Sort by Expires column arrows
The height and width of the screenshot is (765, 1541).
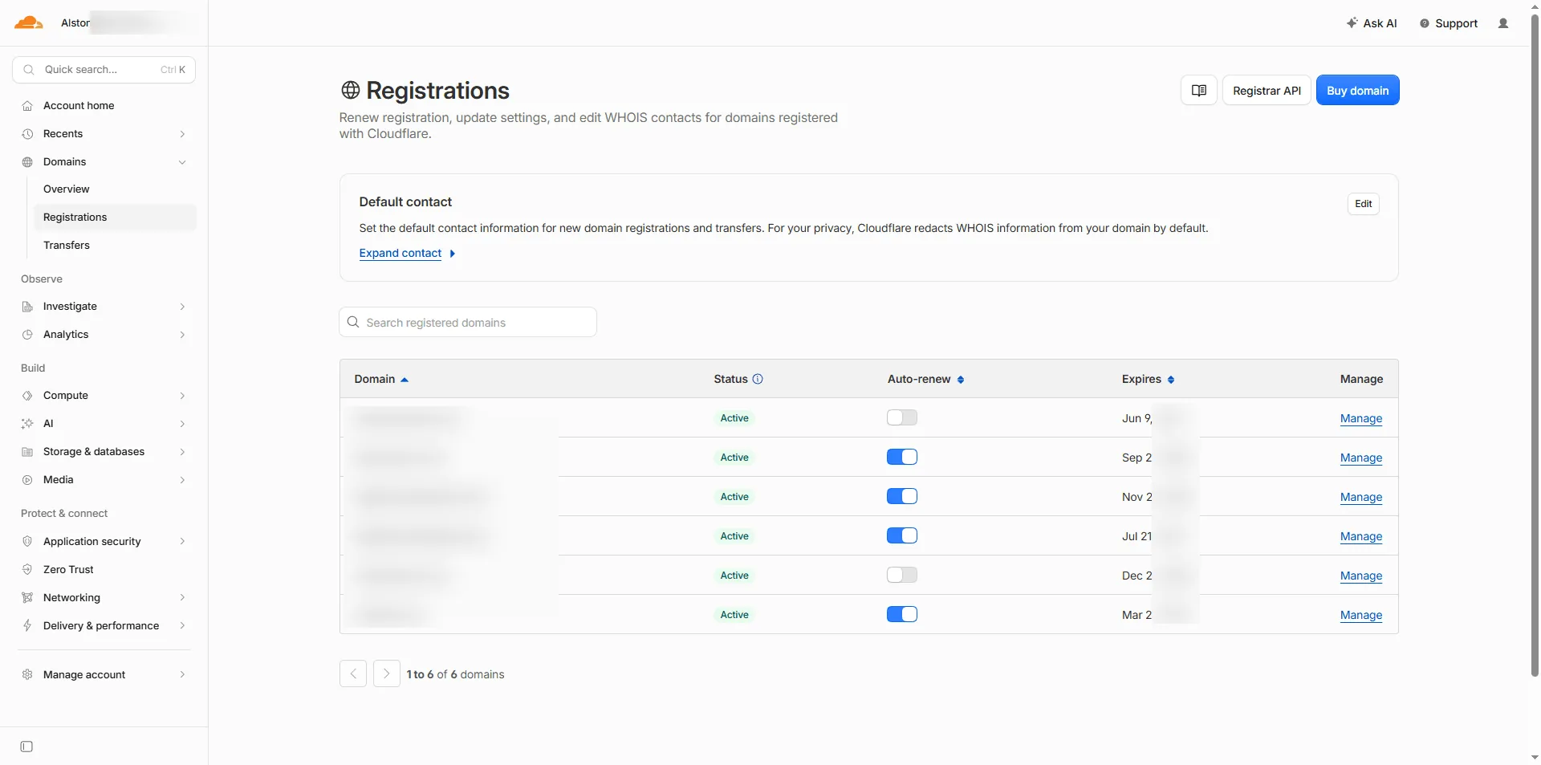(1171, 380)
